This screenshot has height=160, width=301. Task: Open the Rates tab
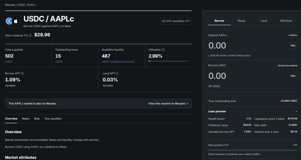tap(26, 119)
